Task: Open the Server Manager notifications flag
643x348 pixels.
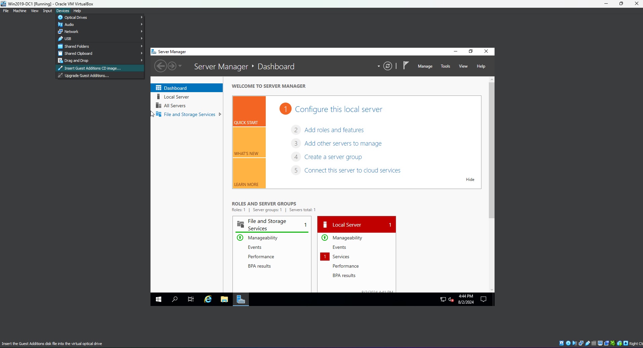Action: point(406,66)
